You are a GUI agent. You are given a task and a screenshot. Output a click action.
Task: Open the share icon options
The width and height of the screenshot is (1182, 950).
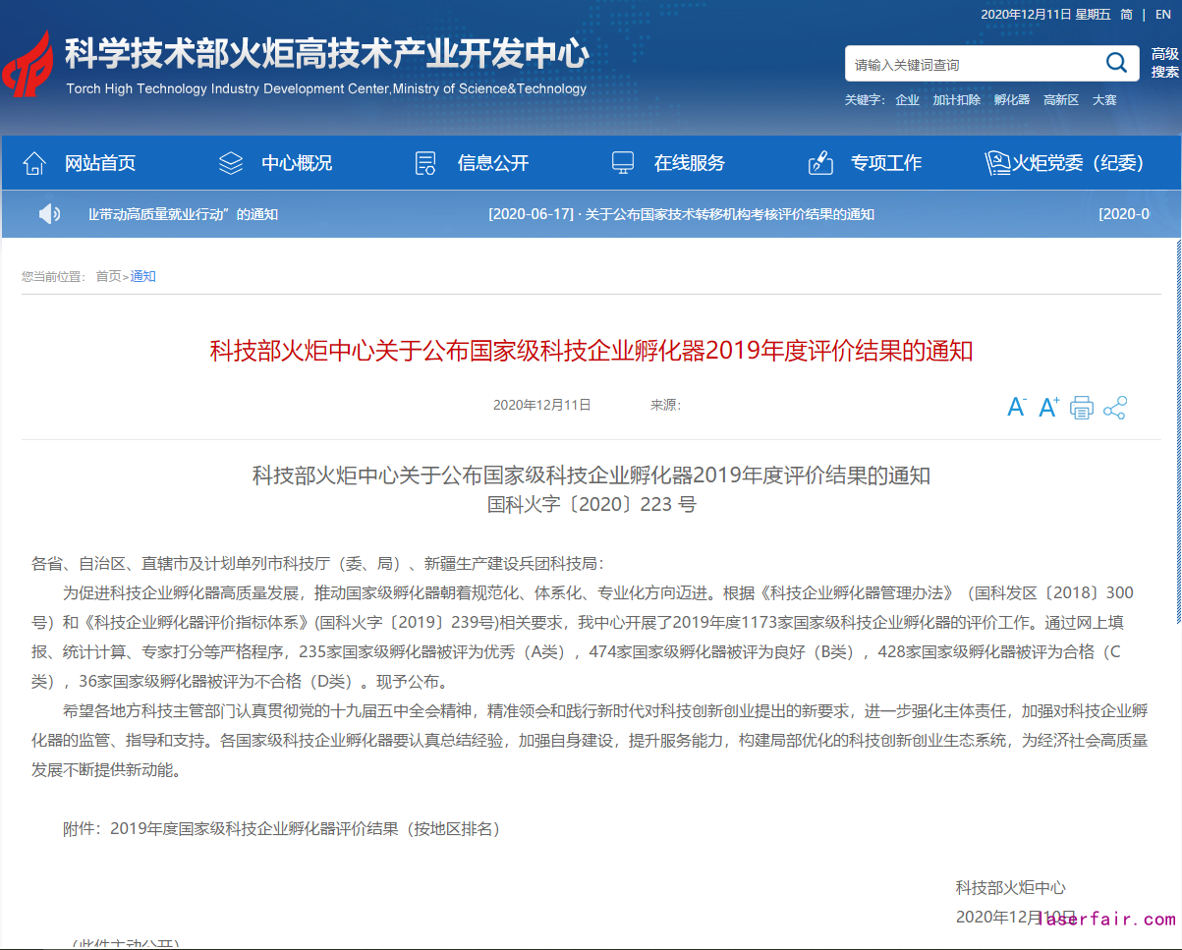[x=1115, y=408]
